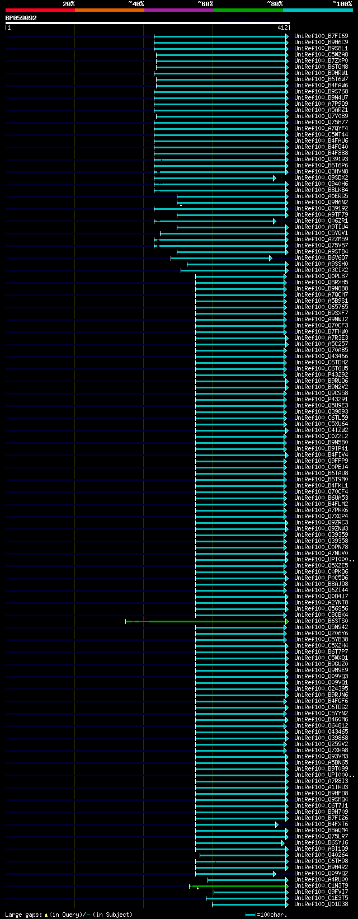Click the green alignment bar for B6STS0
Image resolution: width=358 pixels, height=919 pixels.
click(x=207, y=621)
